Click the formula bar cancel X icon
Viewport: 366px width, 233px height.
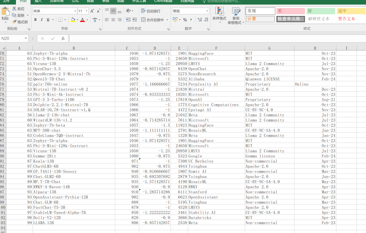point(43,39)
